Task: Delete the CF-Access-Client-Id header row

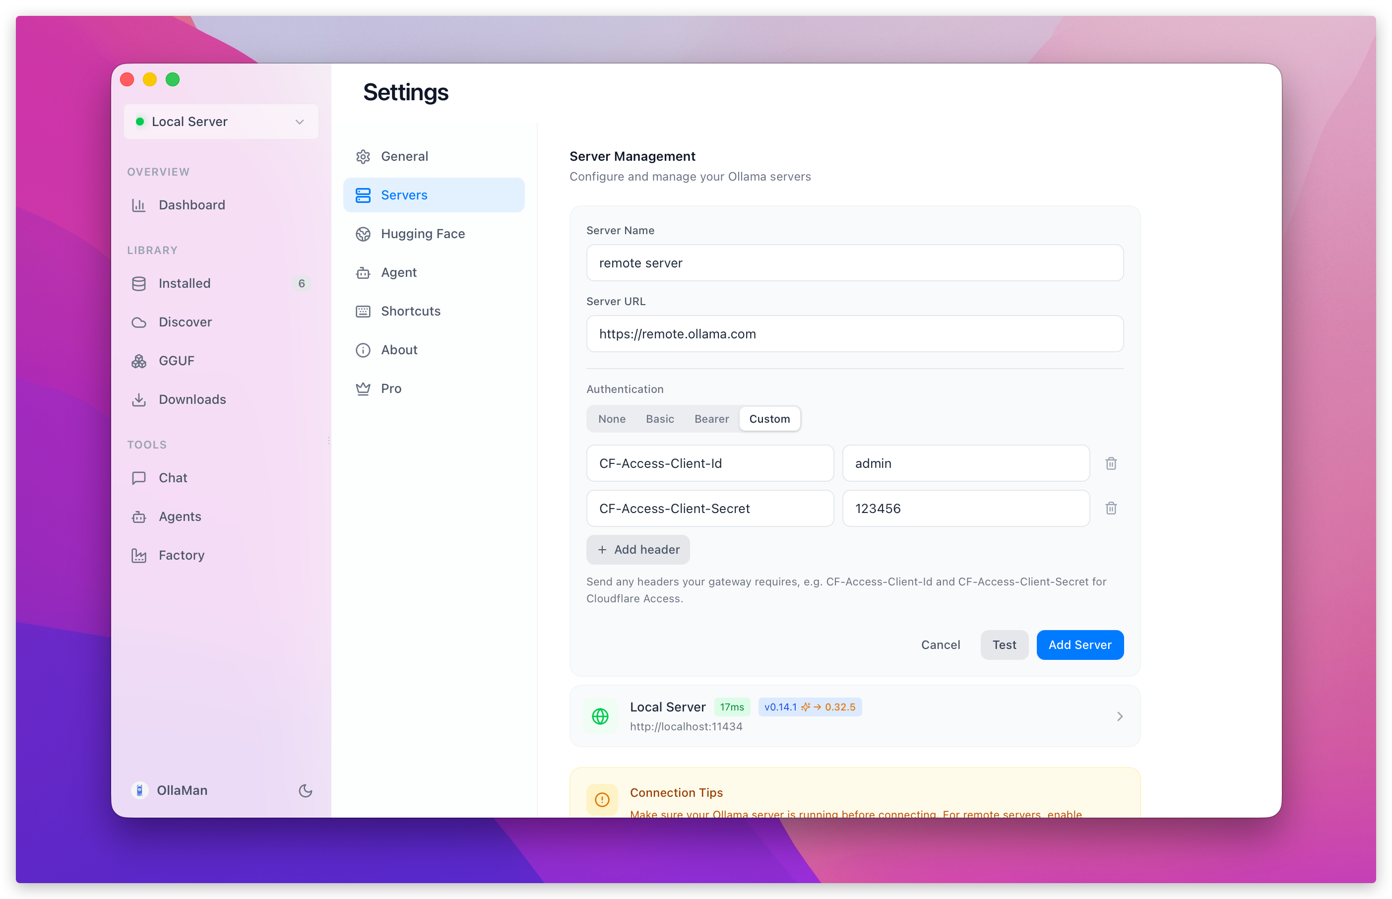Action: (x=1111, y=463)
